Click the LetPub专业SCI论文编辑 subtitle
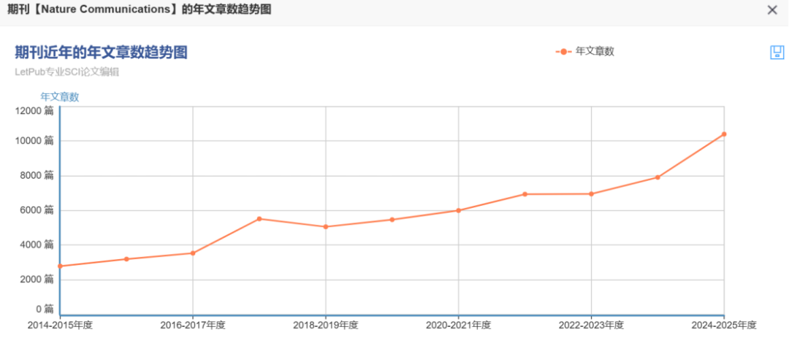The width and height of the screenshot is (789, 351). point(67,72)
